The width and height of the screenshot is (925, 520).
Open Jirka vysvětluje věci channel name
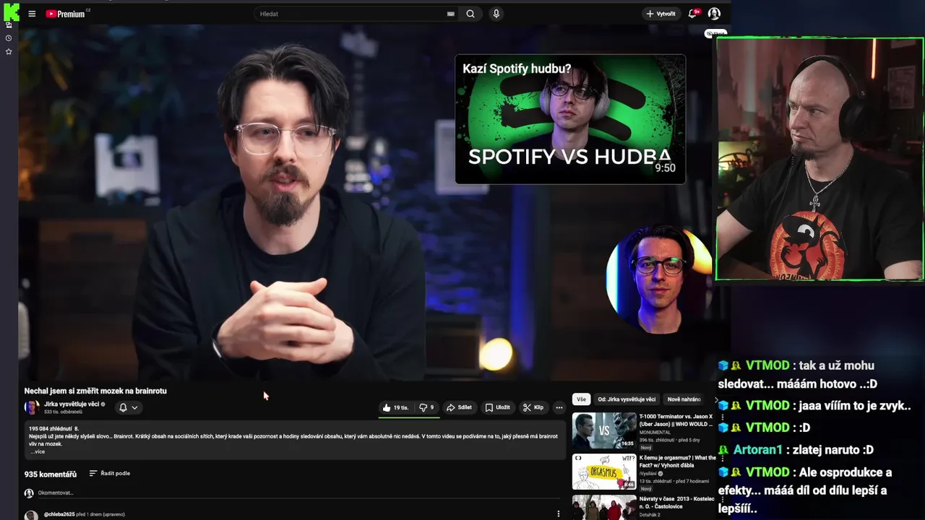(72, 404)
